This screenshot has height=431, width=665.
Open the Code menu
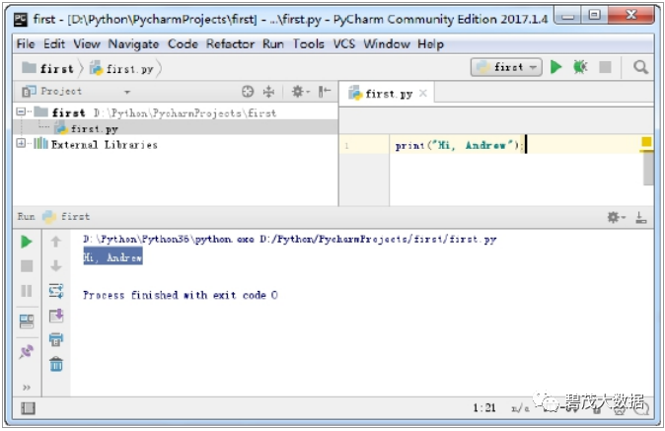pyautogui.click(x=183, y=44)
